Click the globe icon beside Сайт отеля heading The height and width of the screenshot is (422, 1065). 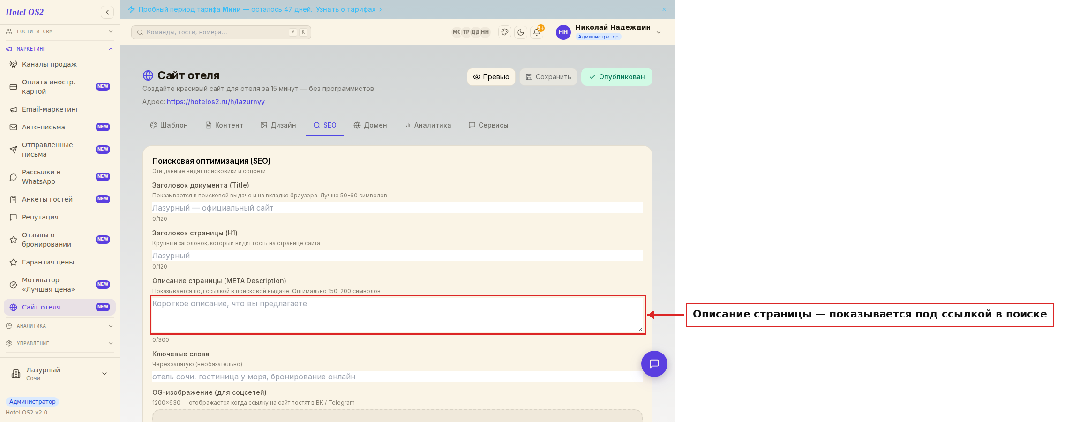(x=148, y=75)
